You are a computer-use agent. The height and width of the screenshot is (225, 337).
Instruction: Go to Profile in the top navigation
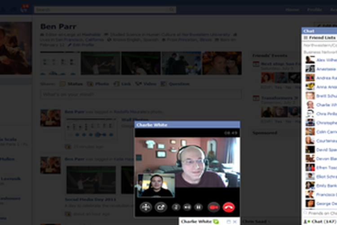[315, 10]
